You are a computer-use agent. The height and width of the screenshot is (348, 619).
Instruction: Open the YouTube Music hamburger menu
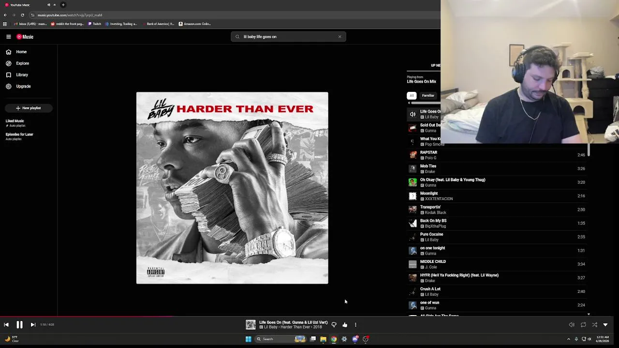pos(8,37)
